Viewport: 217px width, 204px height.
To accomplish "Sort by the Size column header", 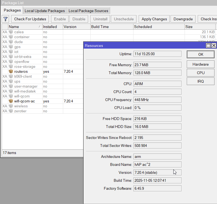I will pos(200,27).
